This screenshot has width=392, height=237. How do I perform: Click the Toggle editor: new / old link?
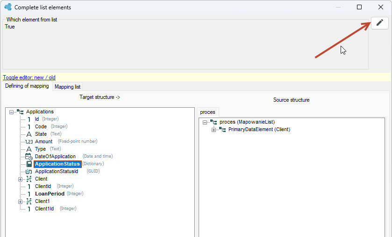pos(29,77)
